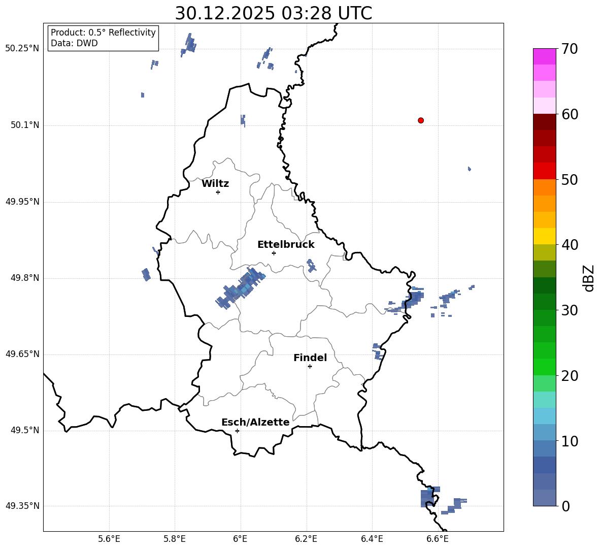Click the colorbar tick label 40
This screenshot has width=601, height=549.
tap(570, 245)
